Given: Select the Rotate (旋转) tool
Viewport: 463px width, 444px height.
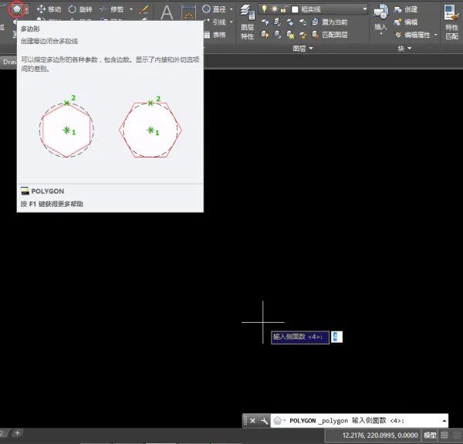Looking at the screenshot, I should (x=80, y=9).
